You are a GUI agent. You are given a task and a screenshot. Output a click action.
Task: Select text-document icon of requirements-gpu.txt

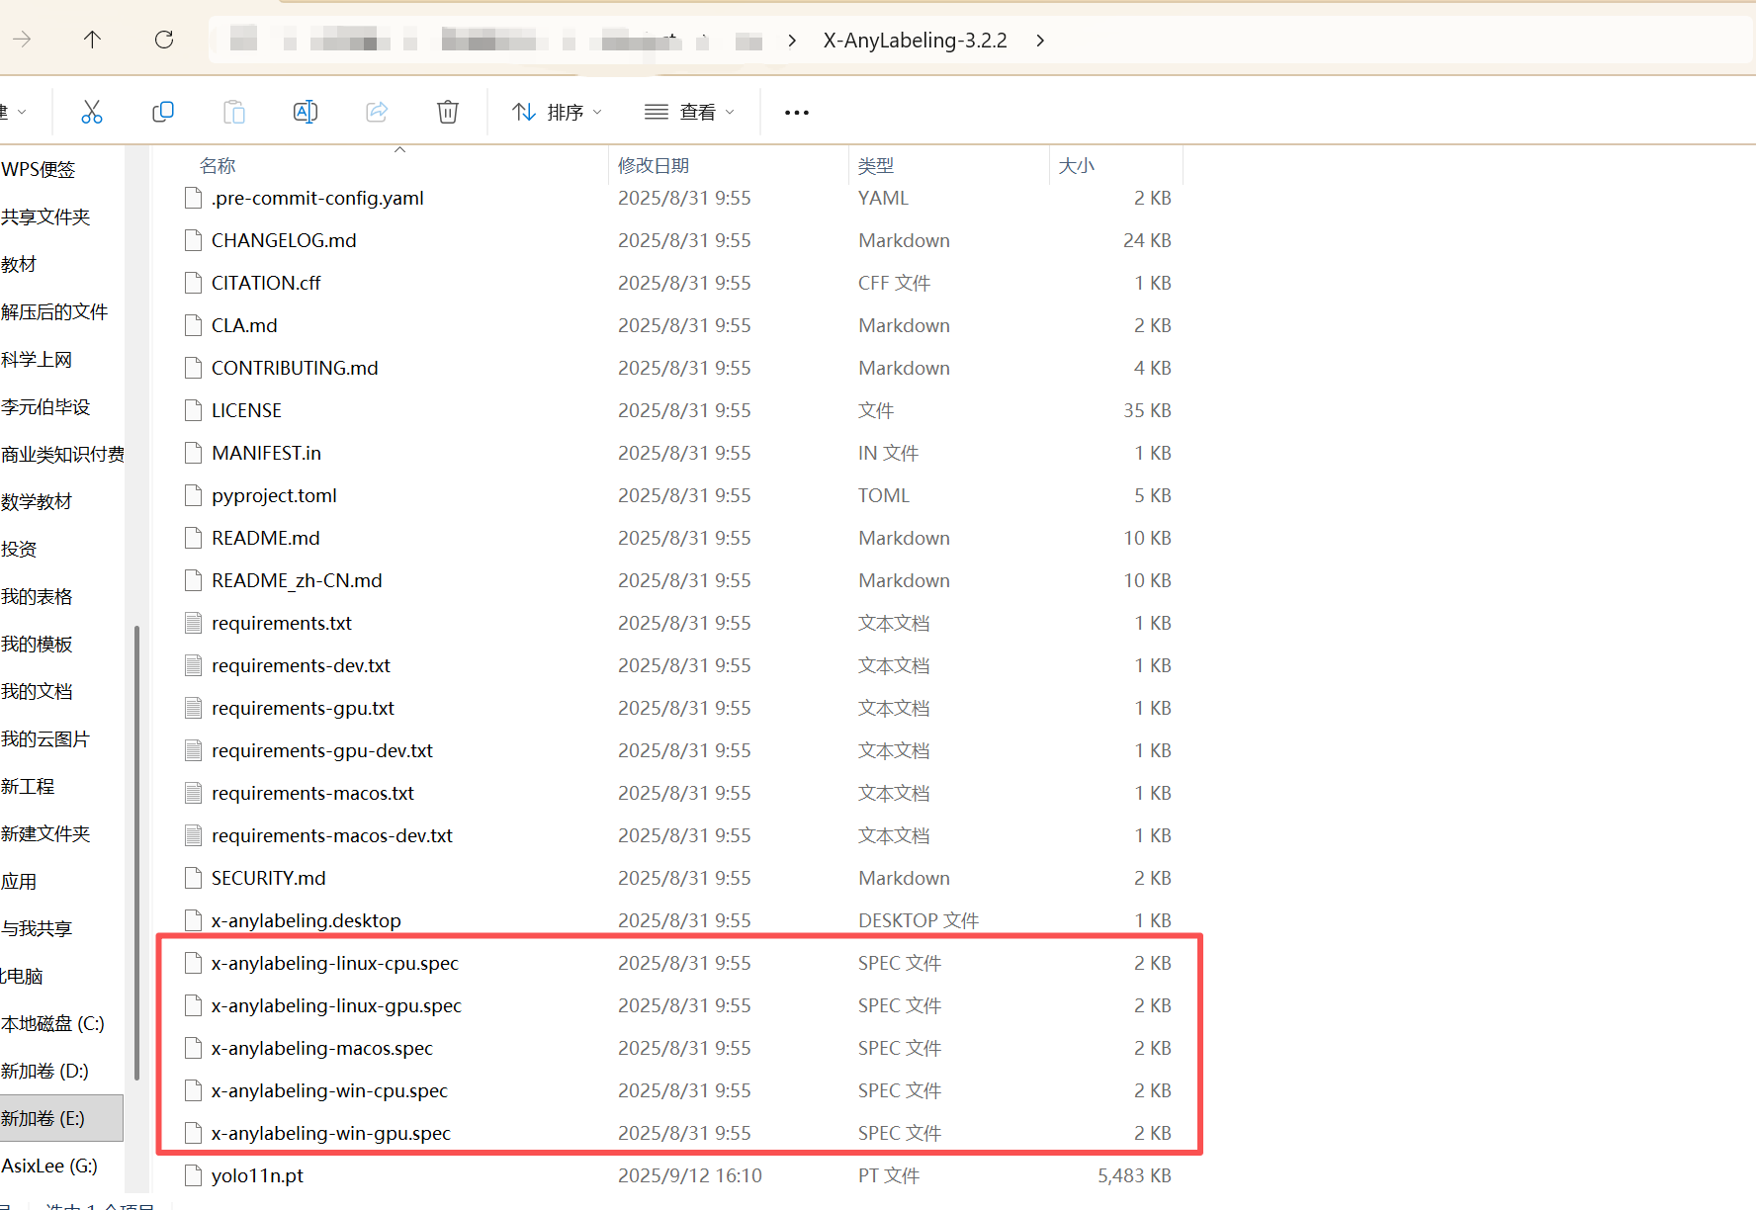tap(194, 709)
